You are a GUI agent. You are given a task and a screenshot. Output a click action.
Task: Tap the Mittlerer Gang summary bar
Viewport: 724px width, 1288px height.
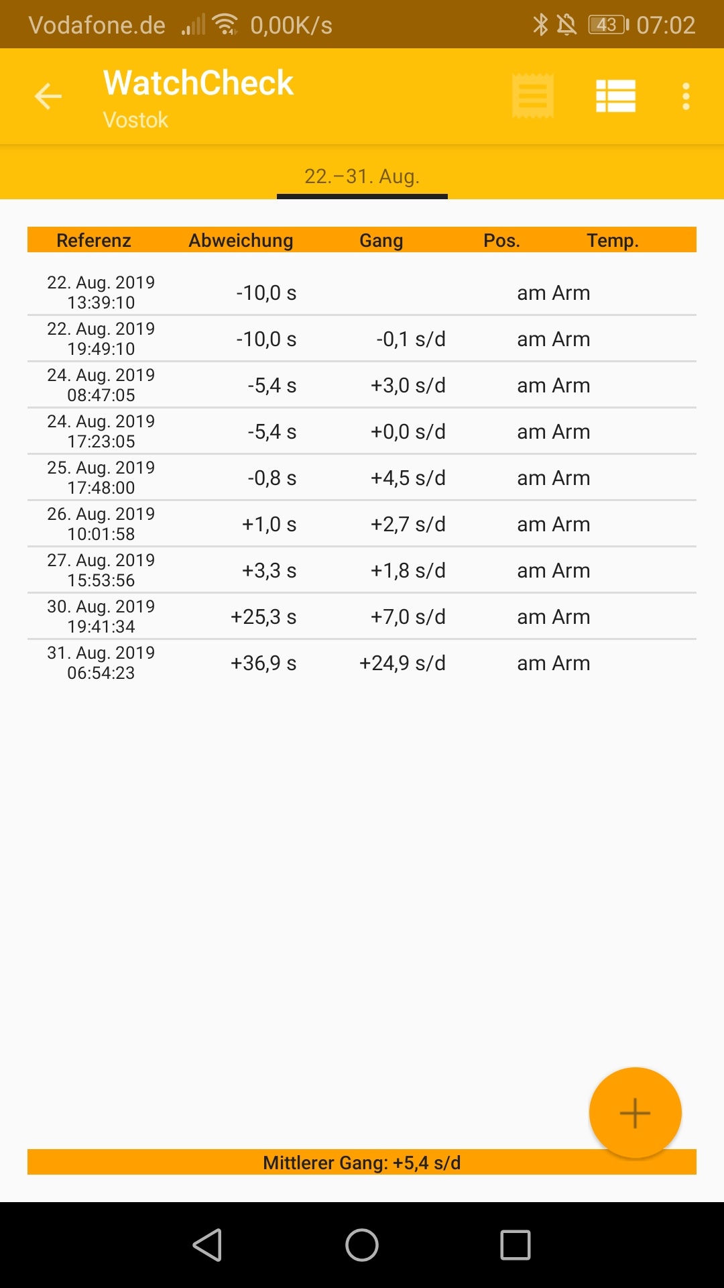[x=362, y=1163]
